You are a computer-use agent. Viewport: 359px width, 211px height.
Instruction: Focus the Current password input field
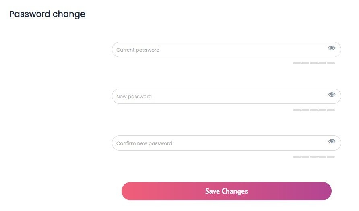(217, 50)
